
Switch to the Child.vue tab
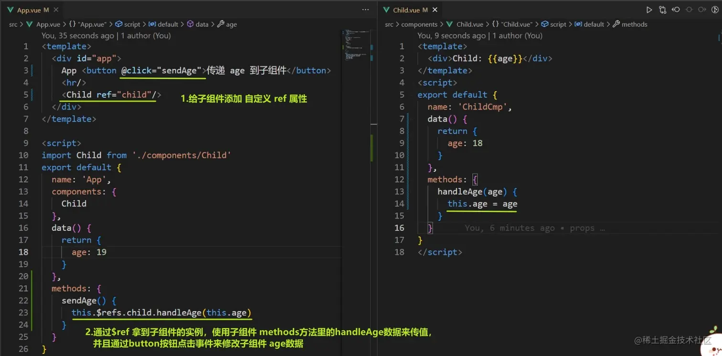pyautogui.click(x=410, y=10)
